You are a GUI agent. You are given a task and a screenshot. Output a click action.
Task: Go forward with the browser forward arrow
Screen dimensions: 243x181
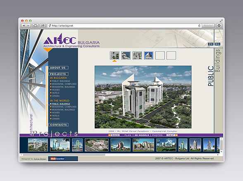tap(29, 26)
